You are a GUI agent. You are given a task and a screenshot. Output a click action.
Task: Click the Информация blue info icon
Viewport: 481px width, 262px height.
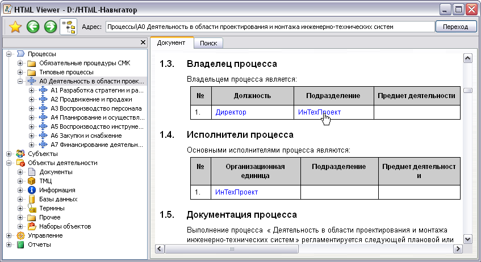coord(32,190)
